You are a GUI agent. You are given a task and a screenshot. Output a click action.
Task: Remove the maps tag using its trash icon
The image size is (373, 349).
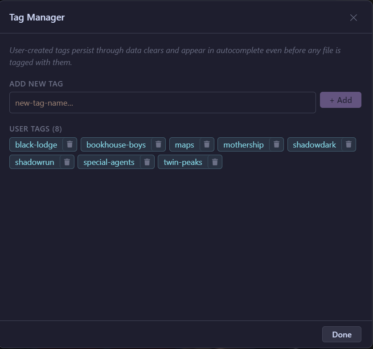coord(207,144)
